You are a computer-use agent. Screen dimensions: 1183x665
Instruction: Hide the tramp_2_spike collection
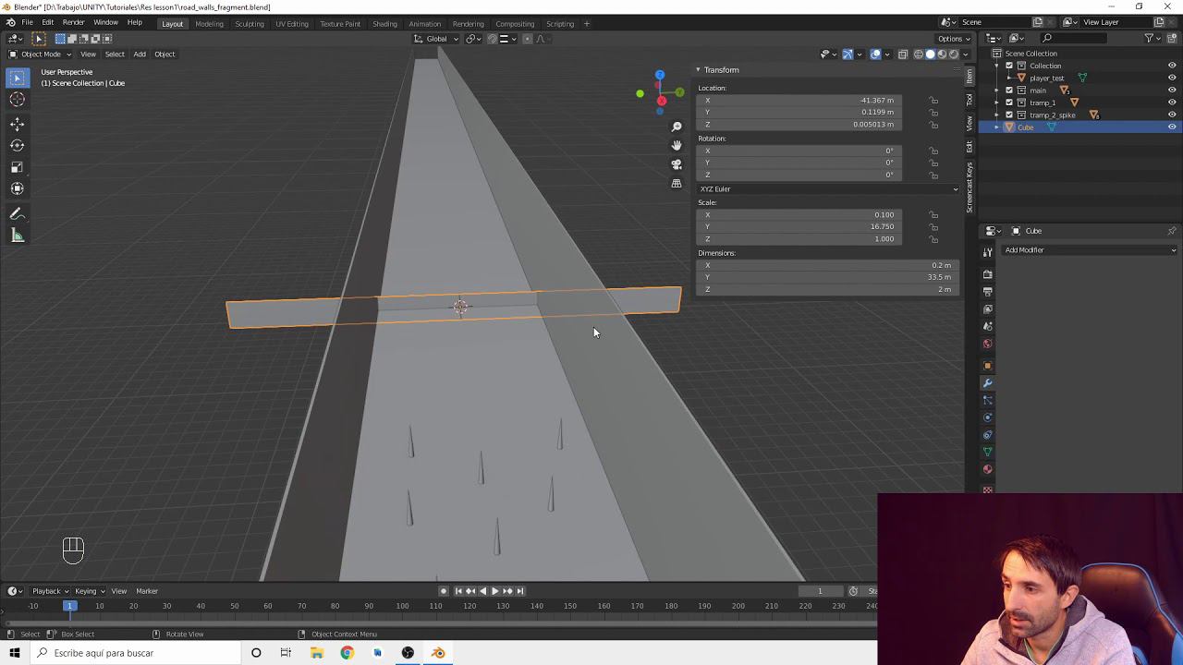pyautogui.click(x=1172, y=115)
